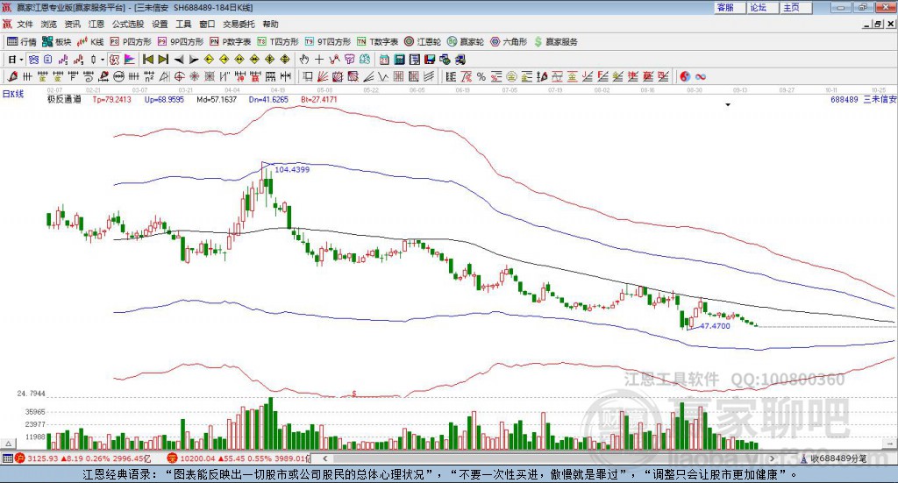Open the 行情 quotes view
Viewport: 898px width, 483px height.
pyautogui.click(x=21, y=42)
